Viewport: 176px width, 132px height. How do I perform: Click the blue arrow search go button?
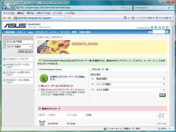[167, 32]
